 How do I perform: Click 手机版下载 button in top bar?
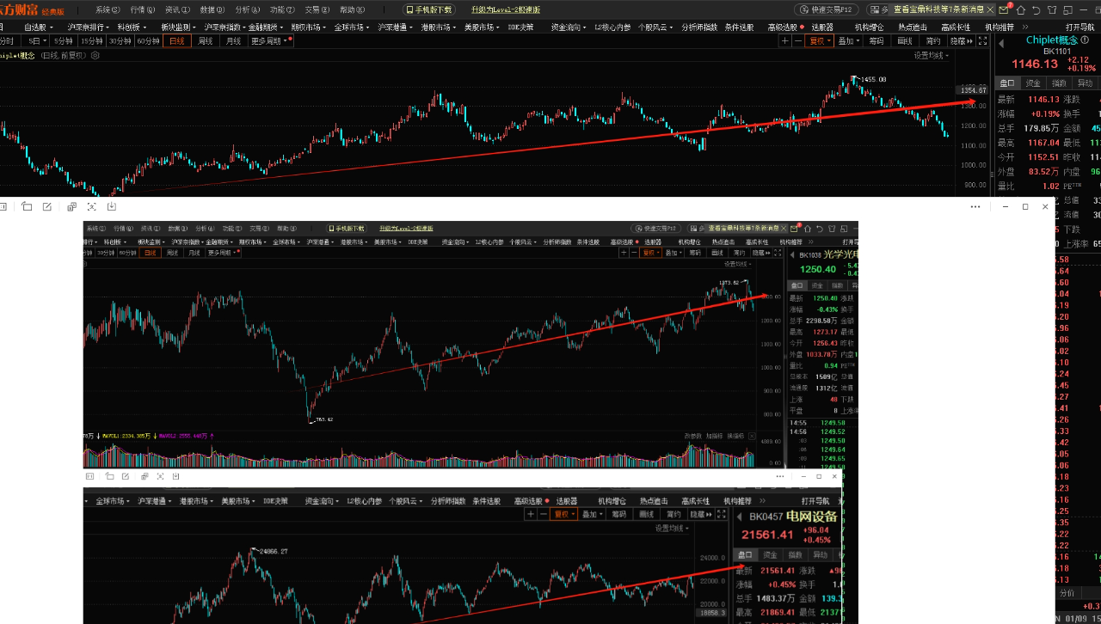[x=429, y=9]
